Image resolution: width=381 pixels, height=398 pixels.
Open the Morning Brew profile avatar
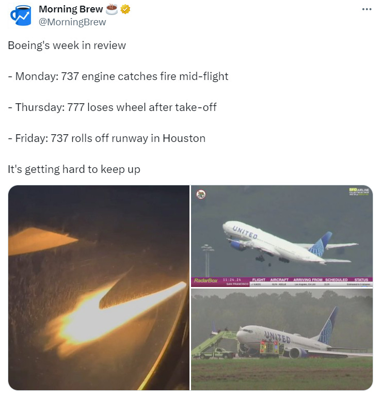(x=21, y=15)
